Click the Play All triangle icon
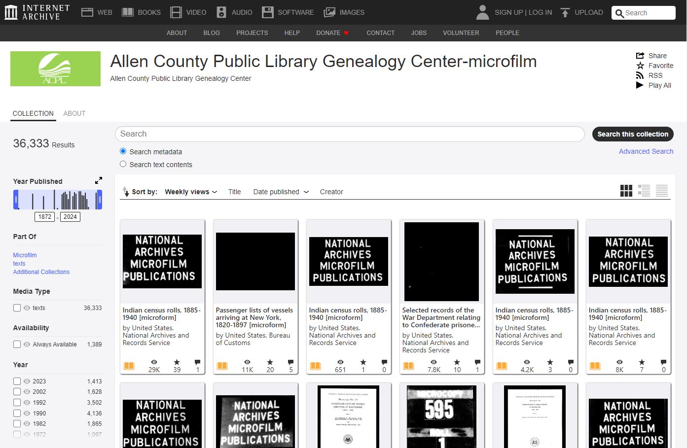Image resolution: width=687 pixels, height=448 pixels. point(640,85)
